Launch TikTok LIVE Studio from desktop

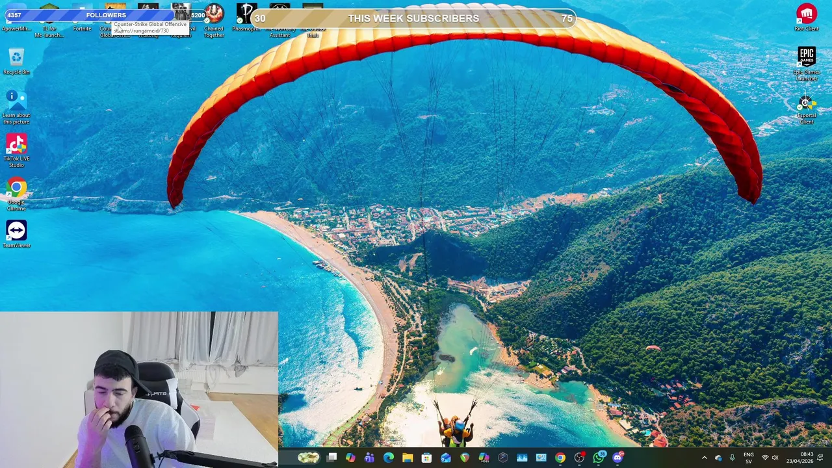click(x=16, y=150)
